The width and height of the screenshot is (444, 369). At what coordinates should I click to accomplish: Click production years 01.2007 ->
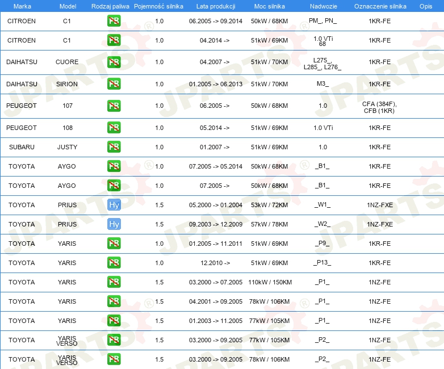pyautogui.click(x=215, y=147)
